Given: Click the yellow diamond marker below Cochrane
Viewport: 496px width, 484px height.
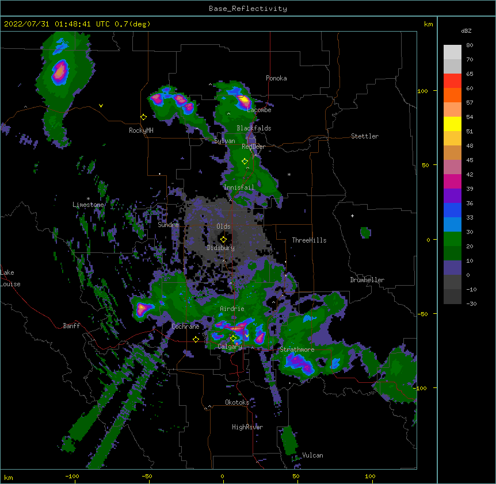Looking at the screenshot, I should point(196,339).
